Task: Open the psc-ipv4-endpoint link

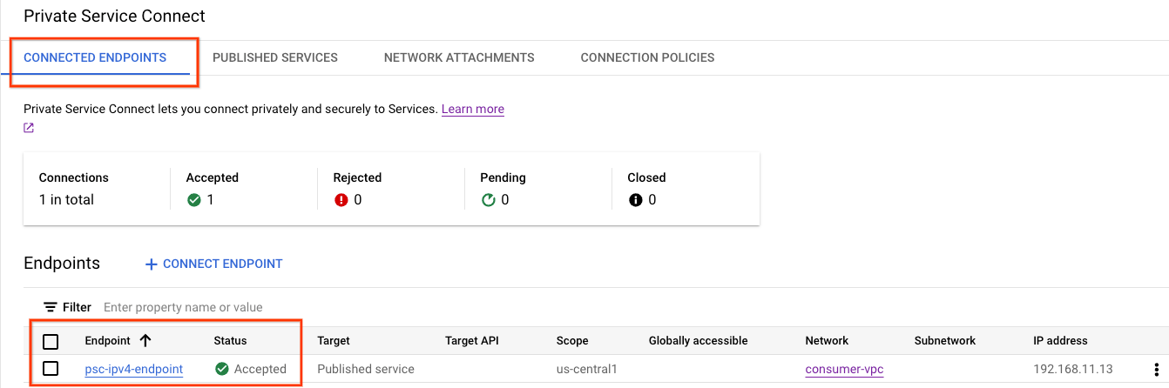Action: 134,369
